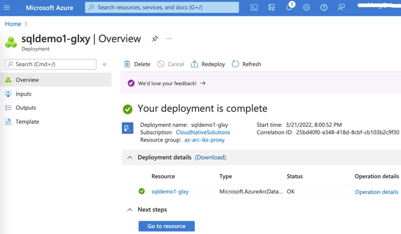Download the deployment details
The width and height of the screenshot is (401, 234).
pyautogui.click(x=211, y=157)
